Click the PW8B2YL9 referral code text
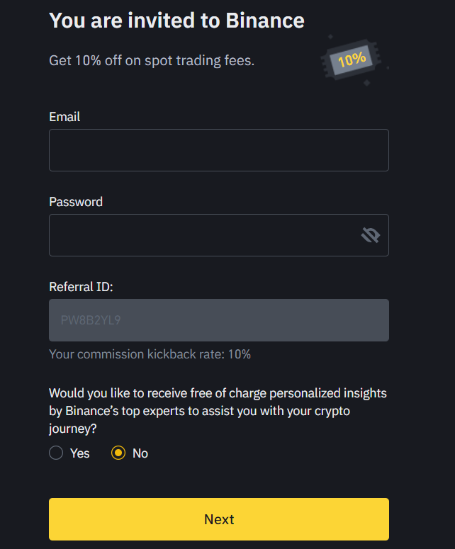 [91, 320]
